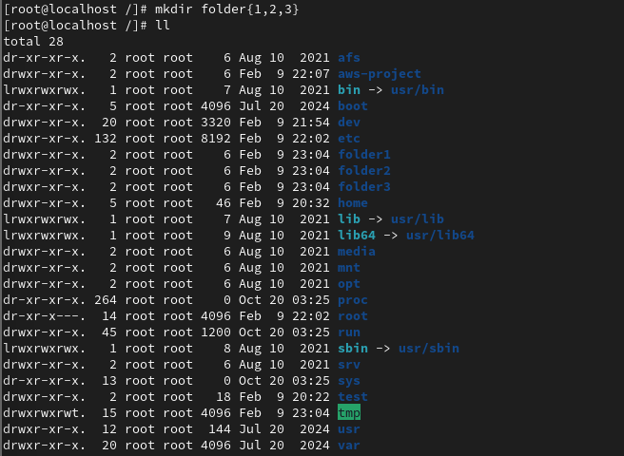
Task: Click the media directory name
Action: [x=357, y=252]
